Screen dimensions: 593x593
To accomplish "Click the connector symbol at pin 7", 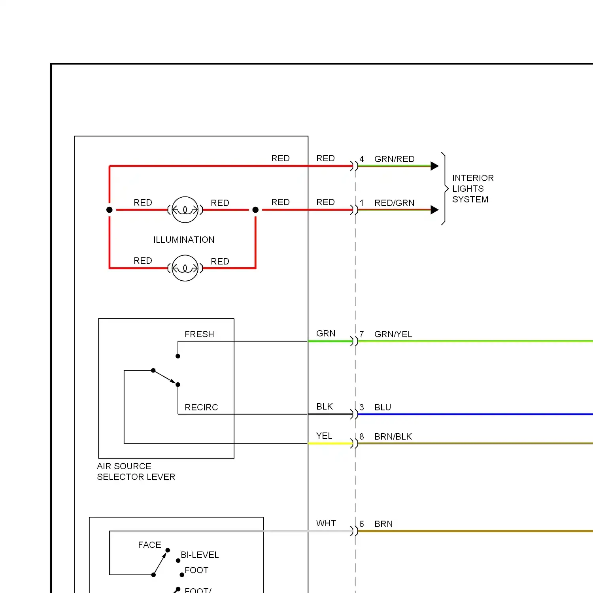I will click(354, 341).
